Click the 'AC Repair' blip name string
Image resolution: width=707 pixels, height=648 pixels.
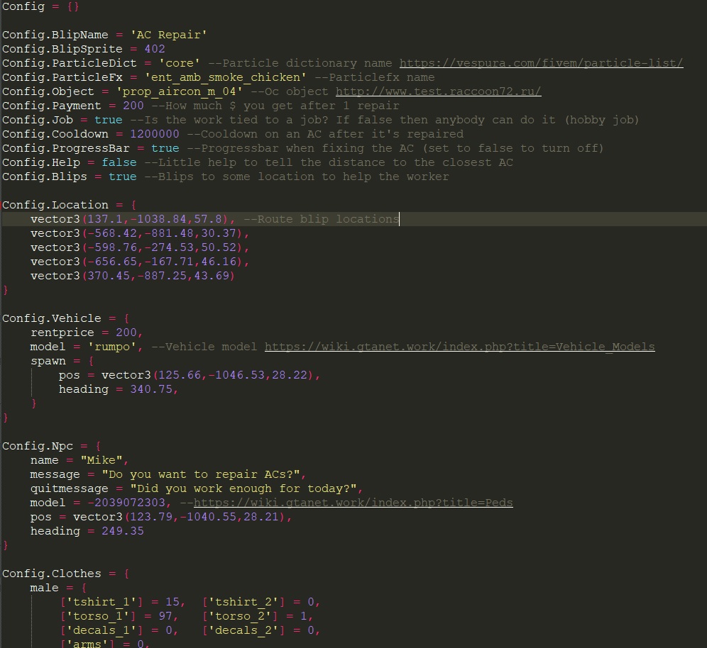tap(169, 35)
